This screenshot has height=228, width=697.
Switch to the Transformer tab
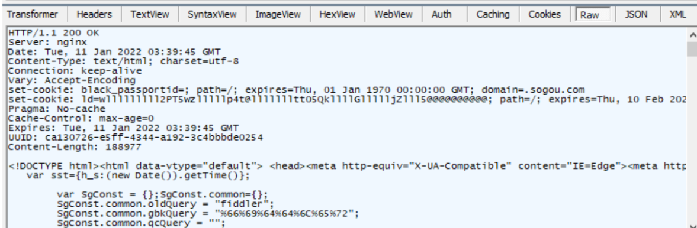tap(33, 14)
